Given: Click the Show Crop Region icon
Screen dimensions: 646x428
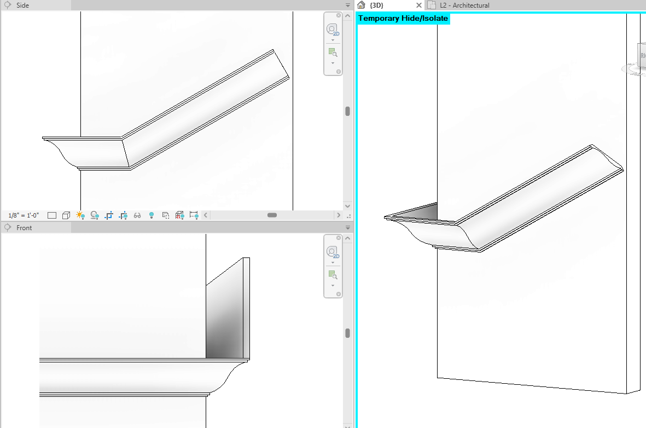Looking at the screenshot, I should [123, 215].
